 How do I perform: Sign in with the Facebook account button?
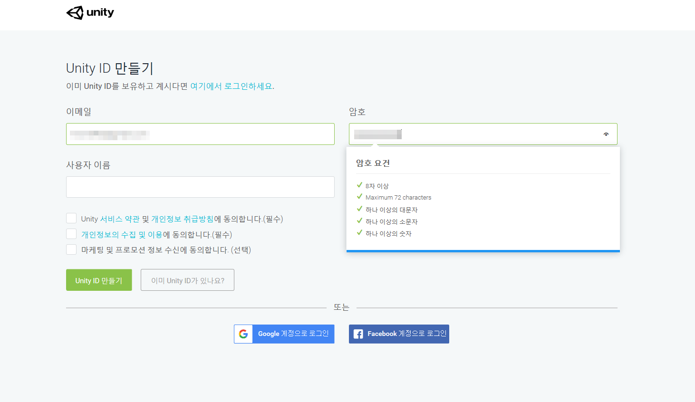tap(399, 334)
